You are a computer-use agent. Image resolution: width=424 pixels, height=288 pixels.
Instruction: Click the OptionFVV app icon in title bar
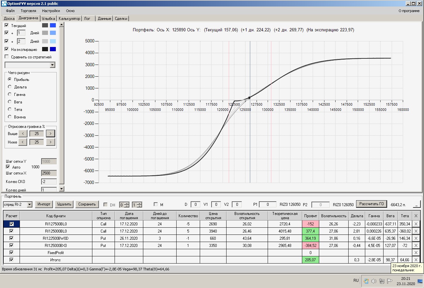click(x=4, y=4)
